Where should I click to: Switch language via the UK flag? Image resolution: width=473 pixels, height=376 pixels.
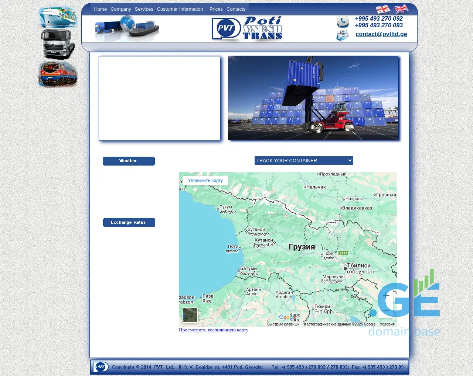[401, 9]
